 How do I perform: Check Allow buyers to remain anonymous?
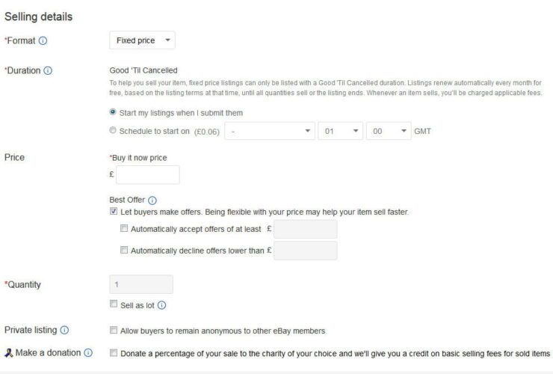tap(114, 330)
